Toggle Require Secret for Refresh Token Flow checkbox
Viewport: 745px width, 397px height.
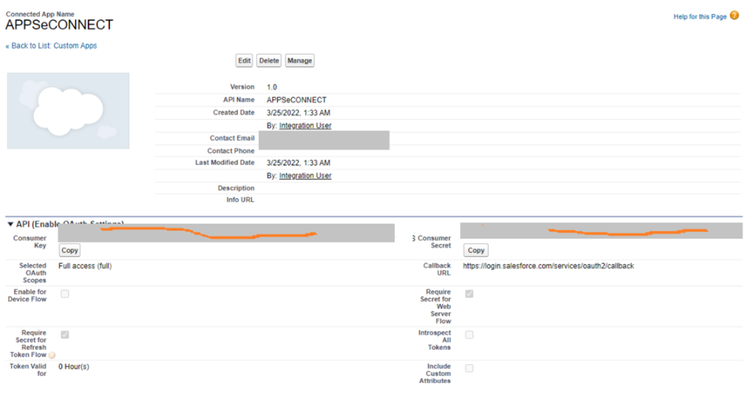(64, 335)
